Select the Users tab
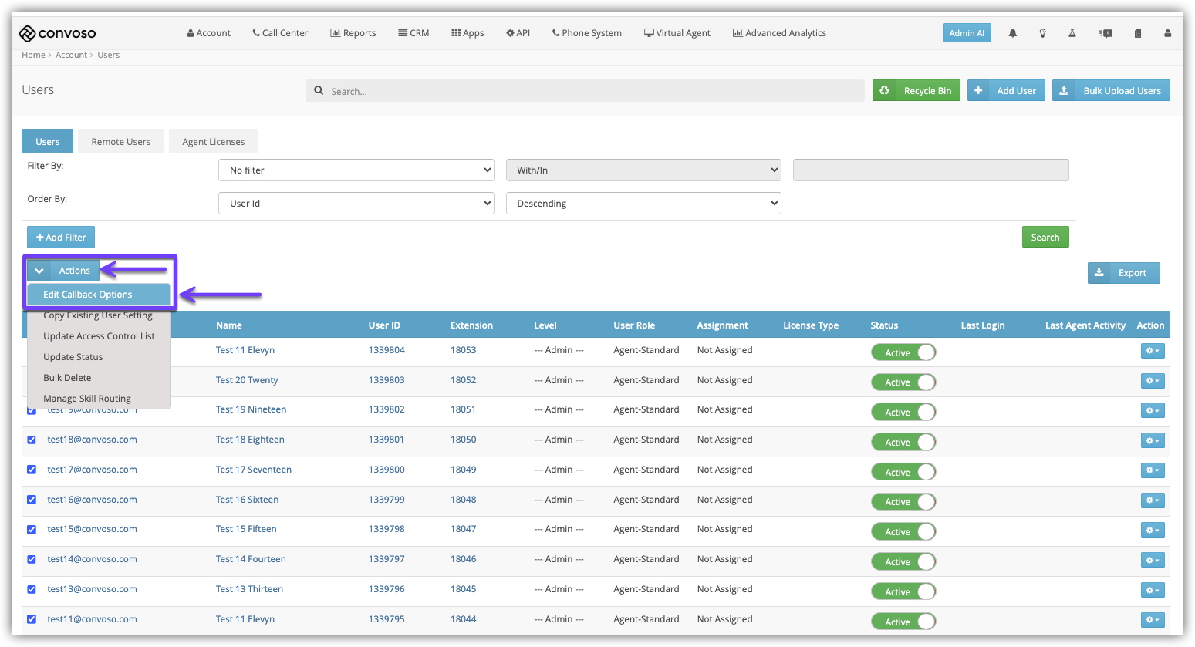 click(x=48, y=142)
